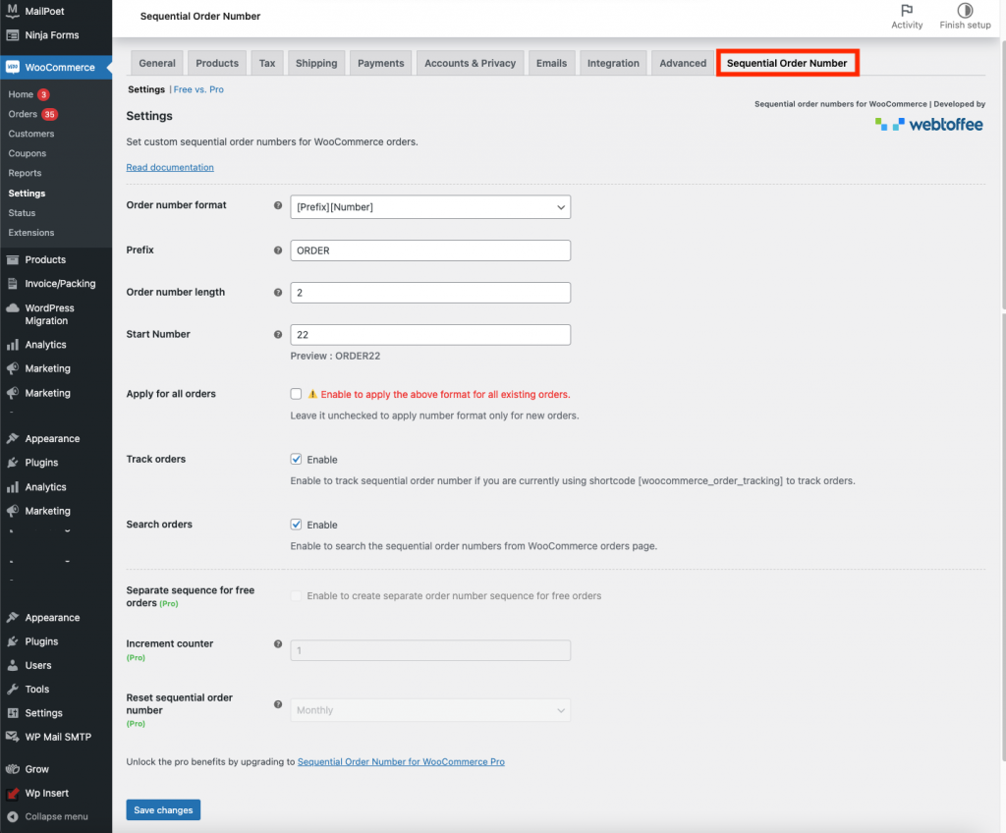The height and width of the screenshot is (833, 1006).
Task: Open the Shipping tab
Action: [x=316, y=63]
